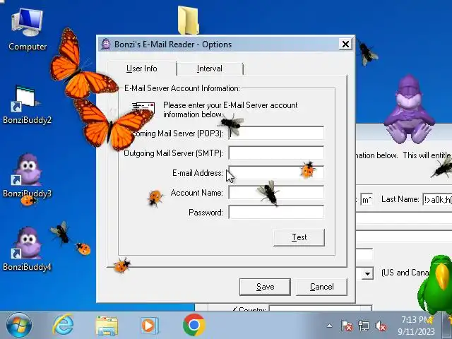Close the Bonzi's E-Mail Reader Options dialog
452x339 pixels.
345,44
